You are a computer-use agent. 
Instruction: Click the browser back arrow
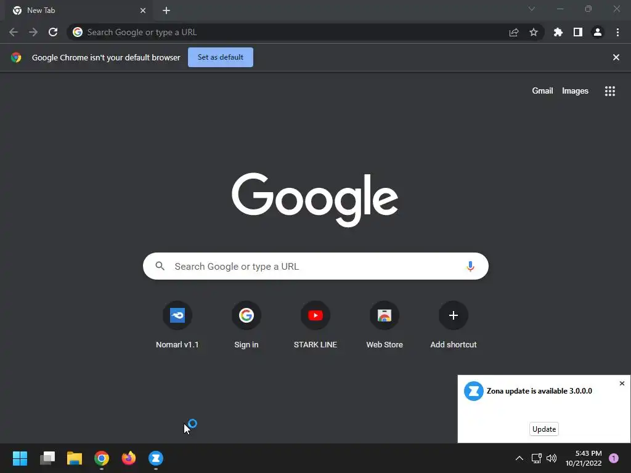14,32
